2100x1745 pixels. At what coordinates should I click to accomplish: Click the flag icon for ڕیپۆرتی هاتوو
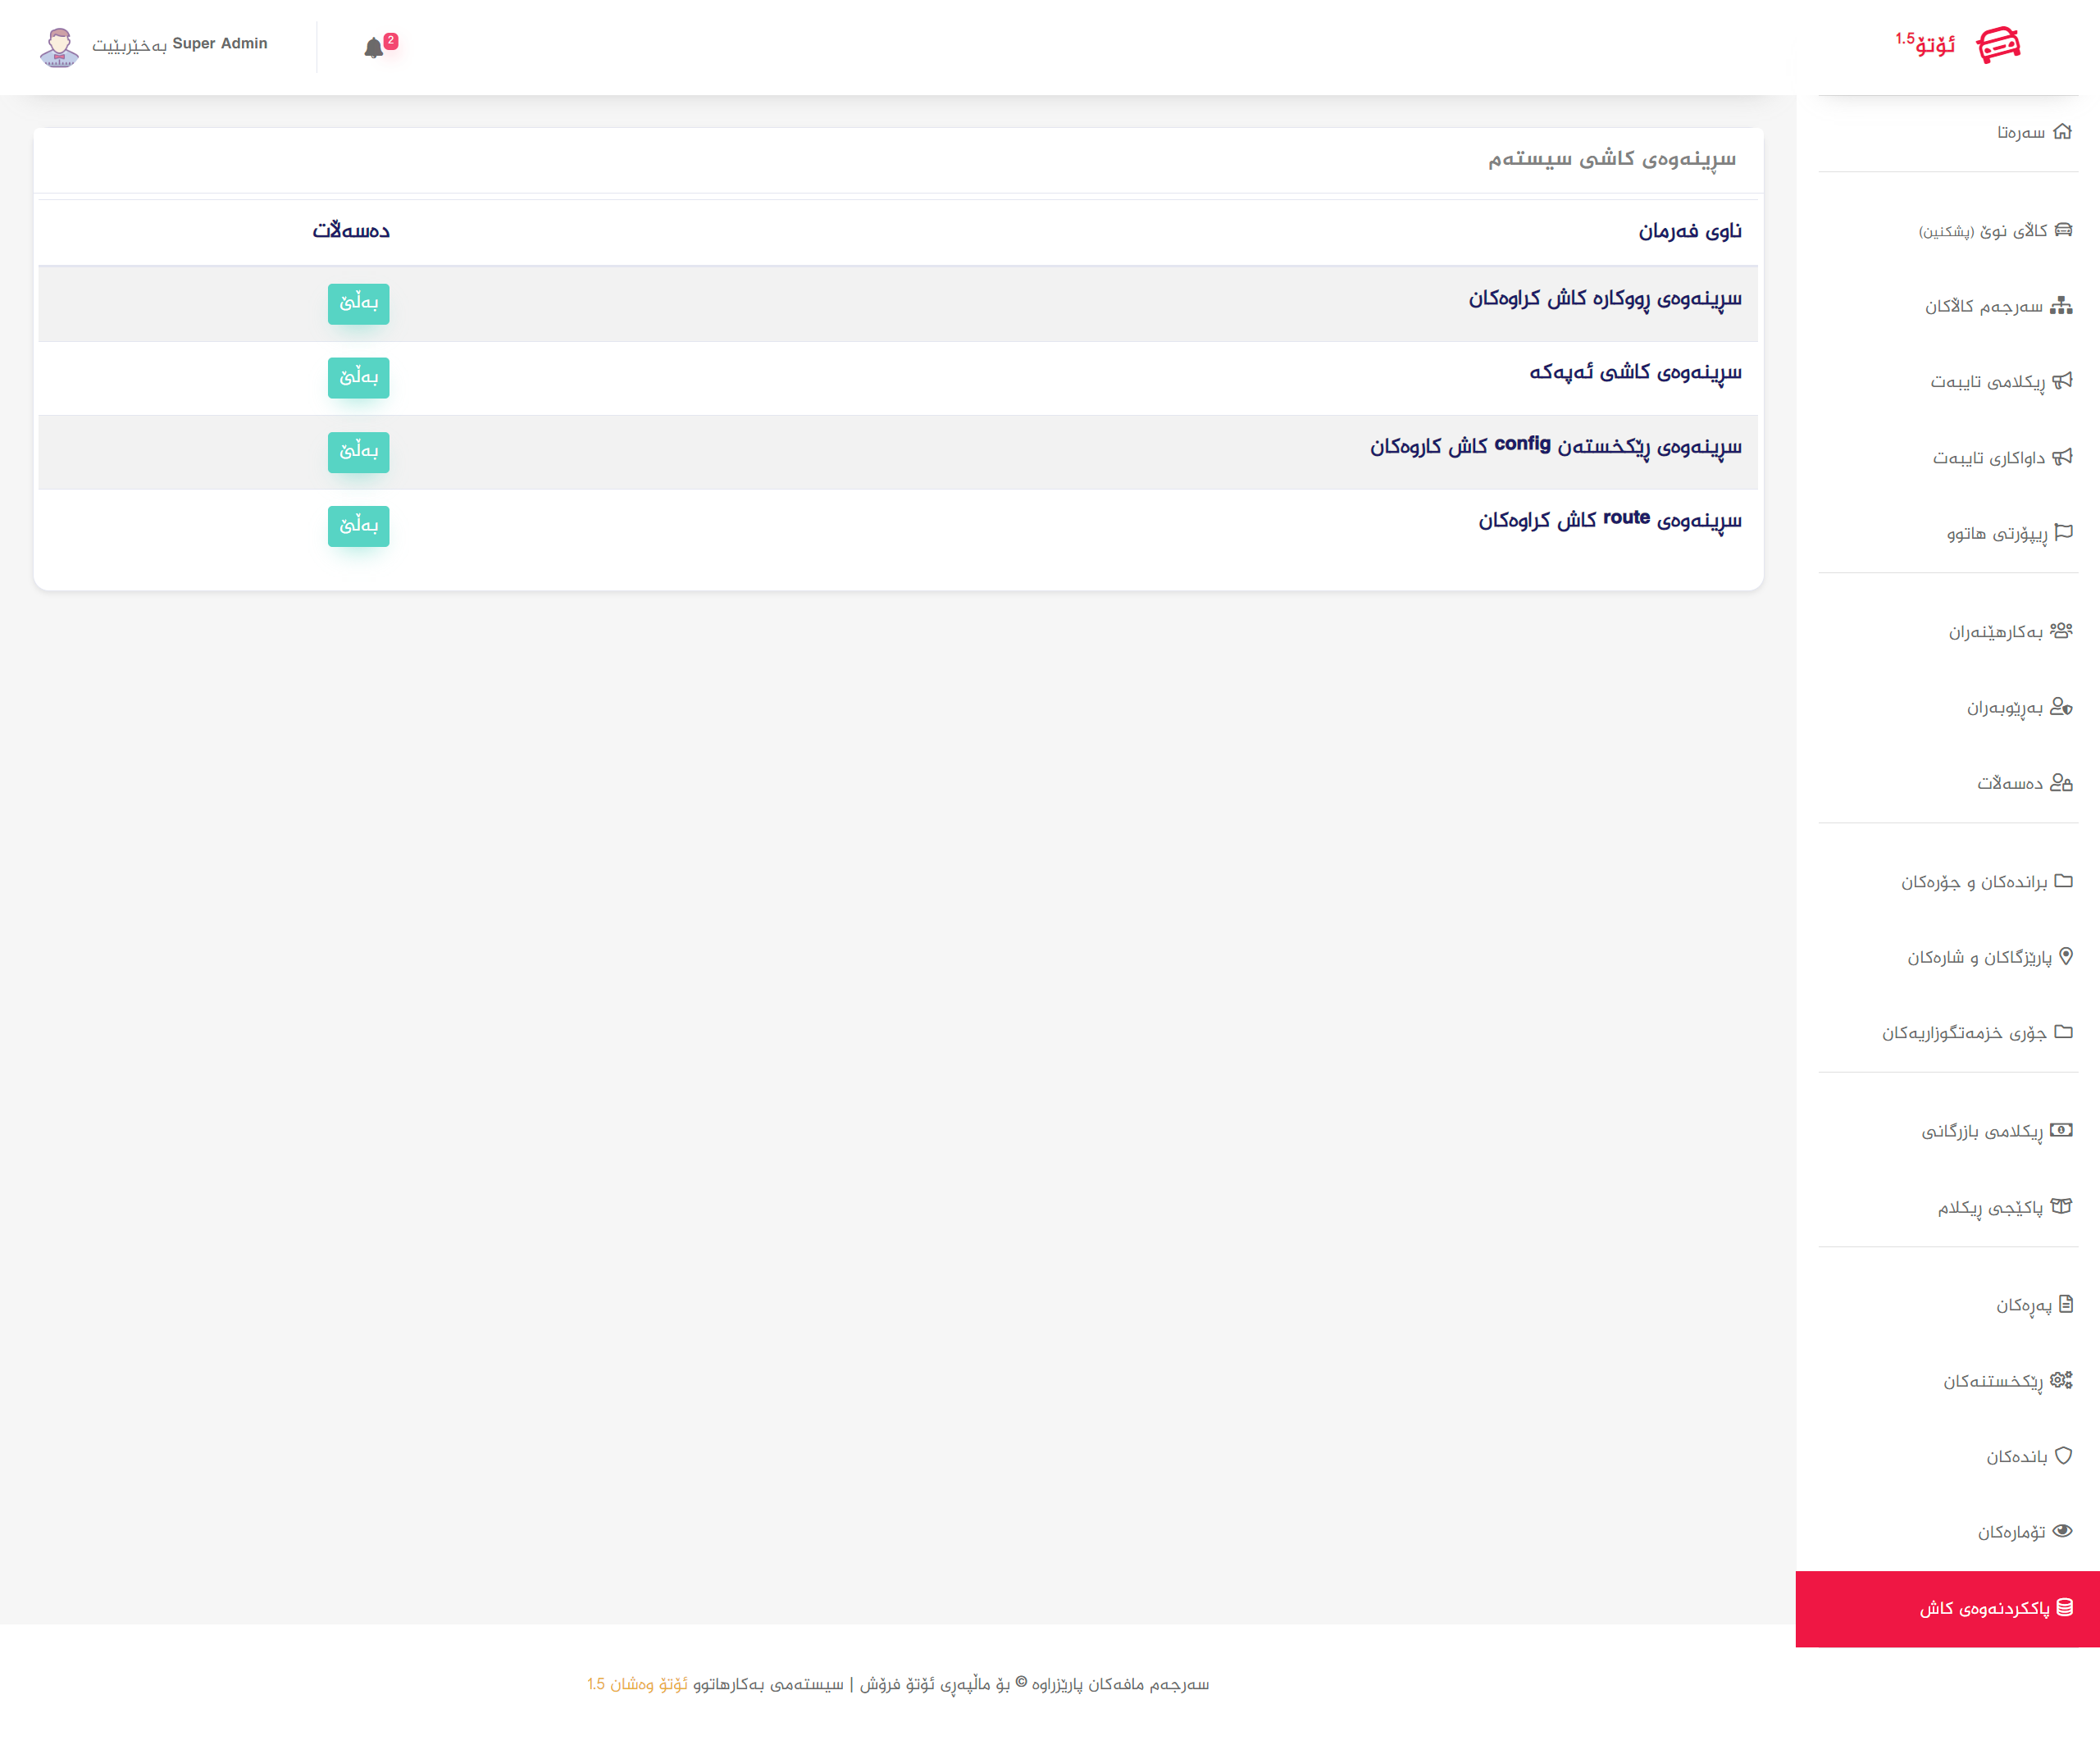point(2063,532)
